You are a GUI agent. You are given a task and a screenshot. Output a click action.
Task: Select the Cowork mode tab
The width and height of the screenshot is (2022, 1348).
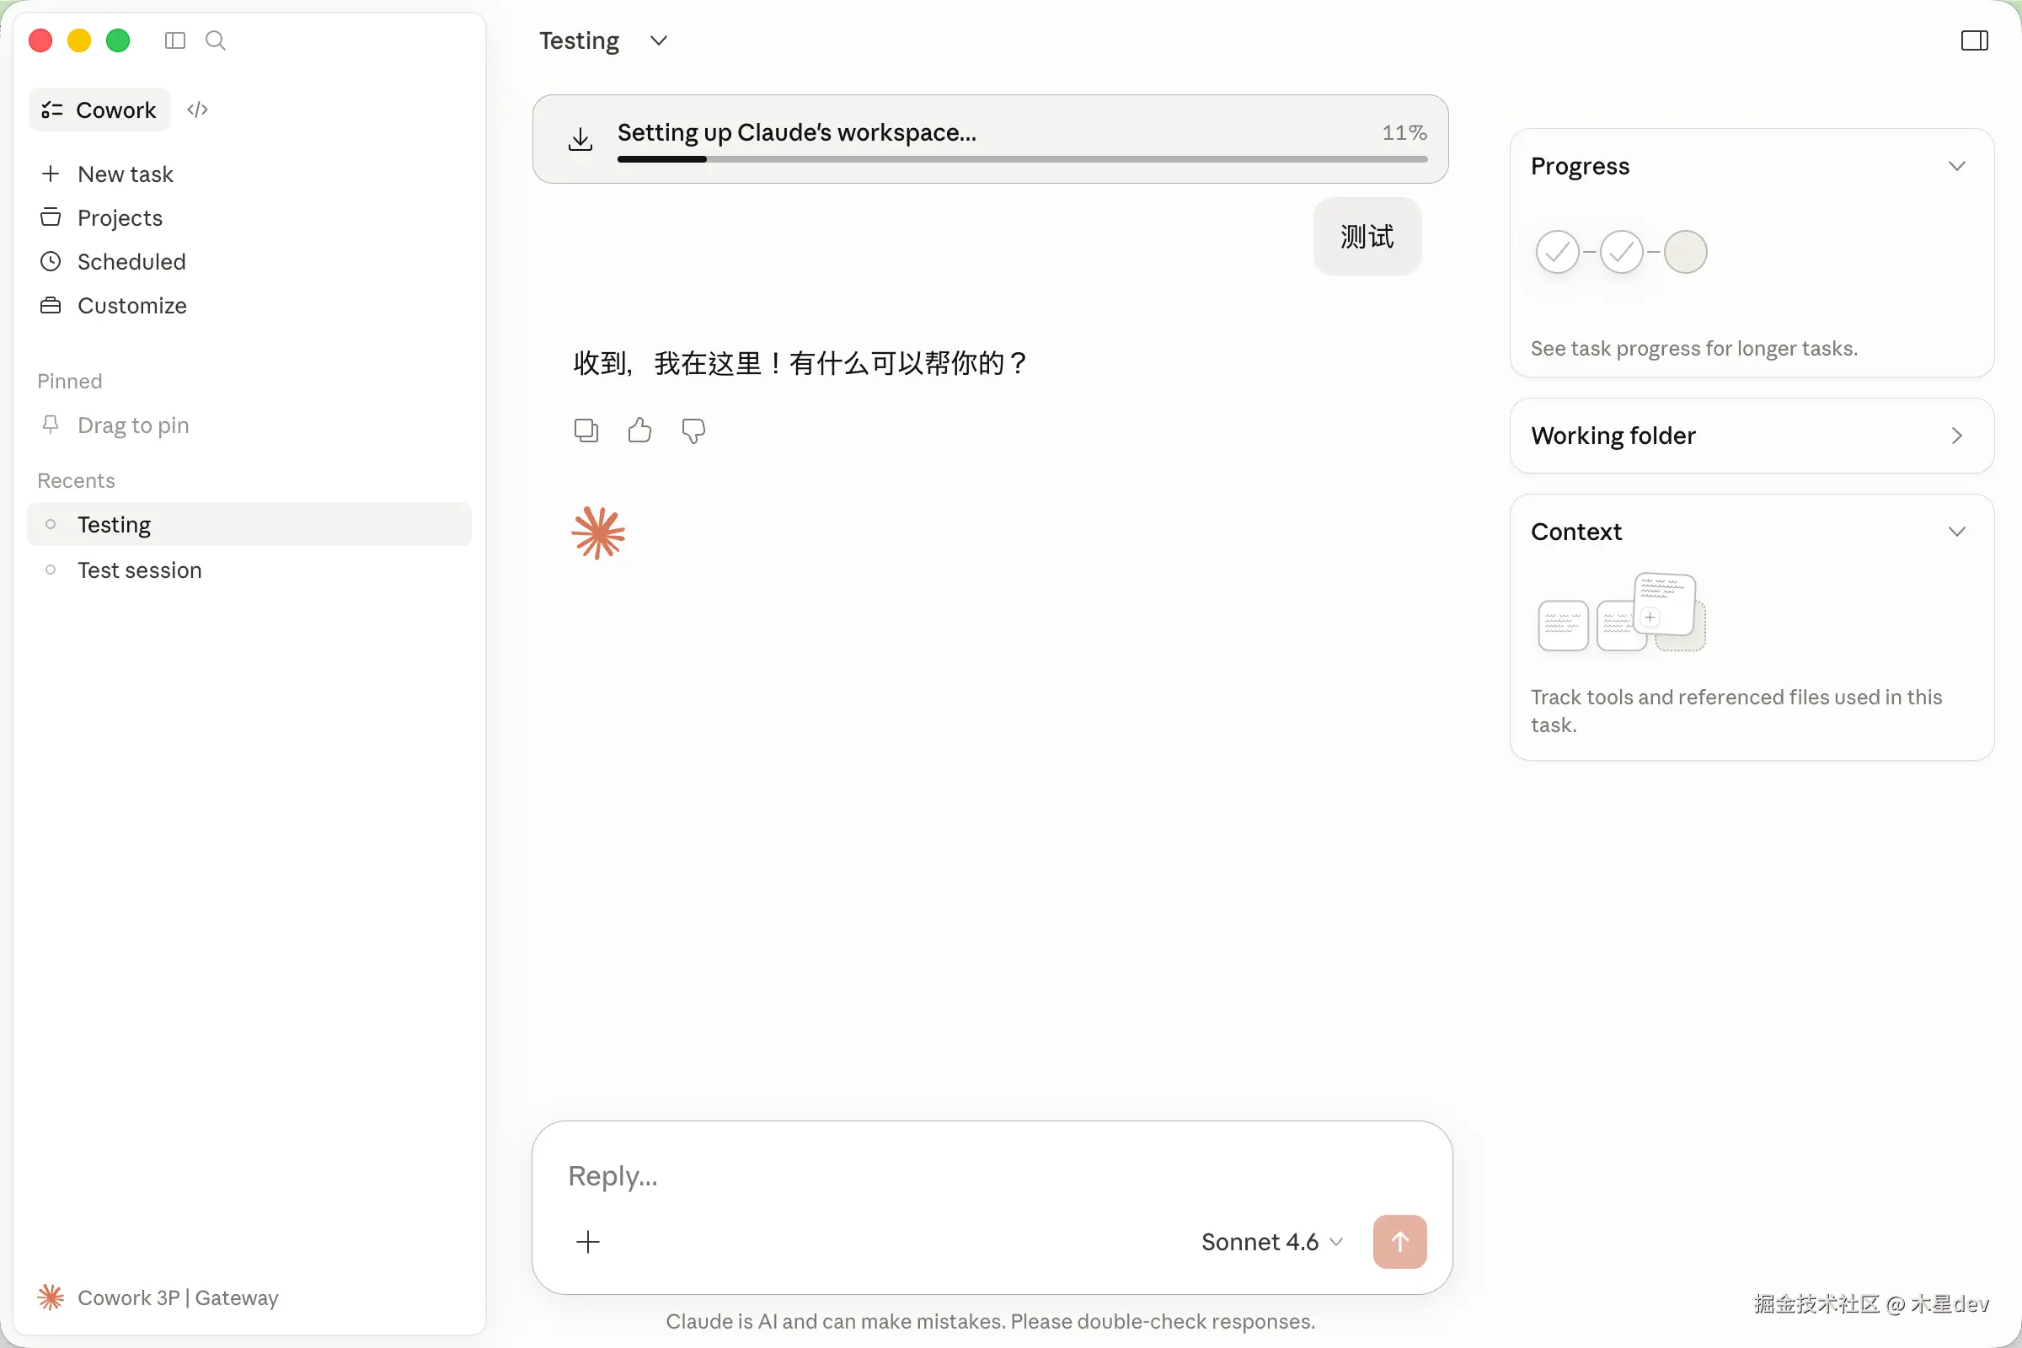pos(99,110)
